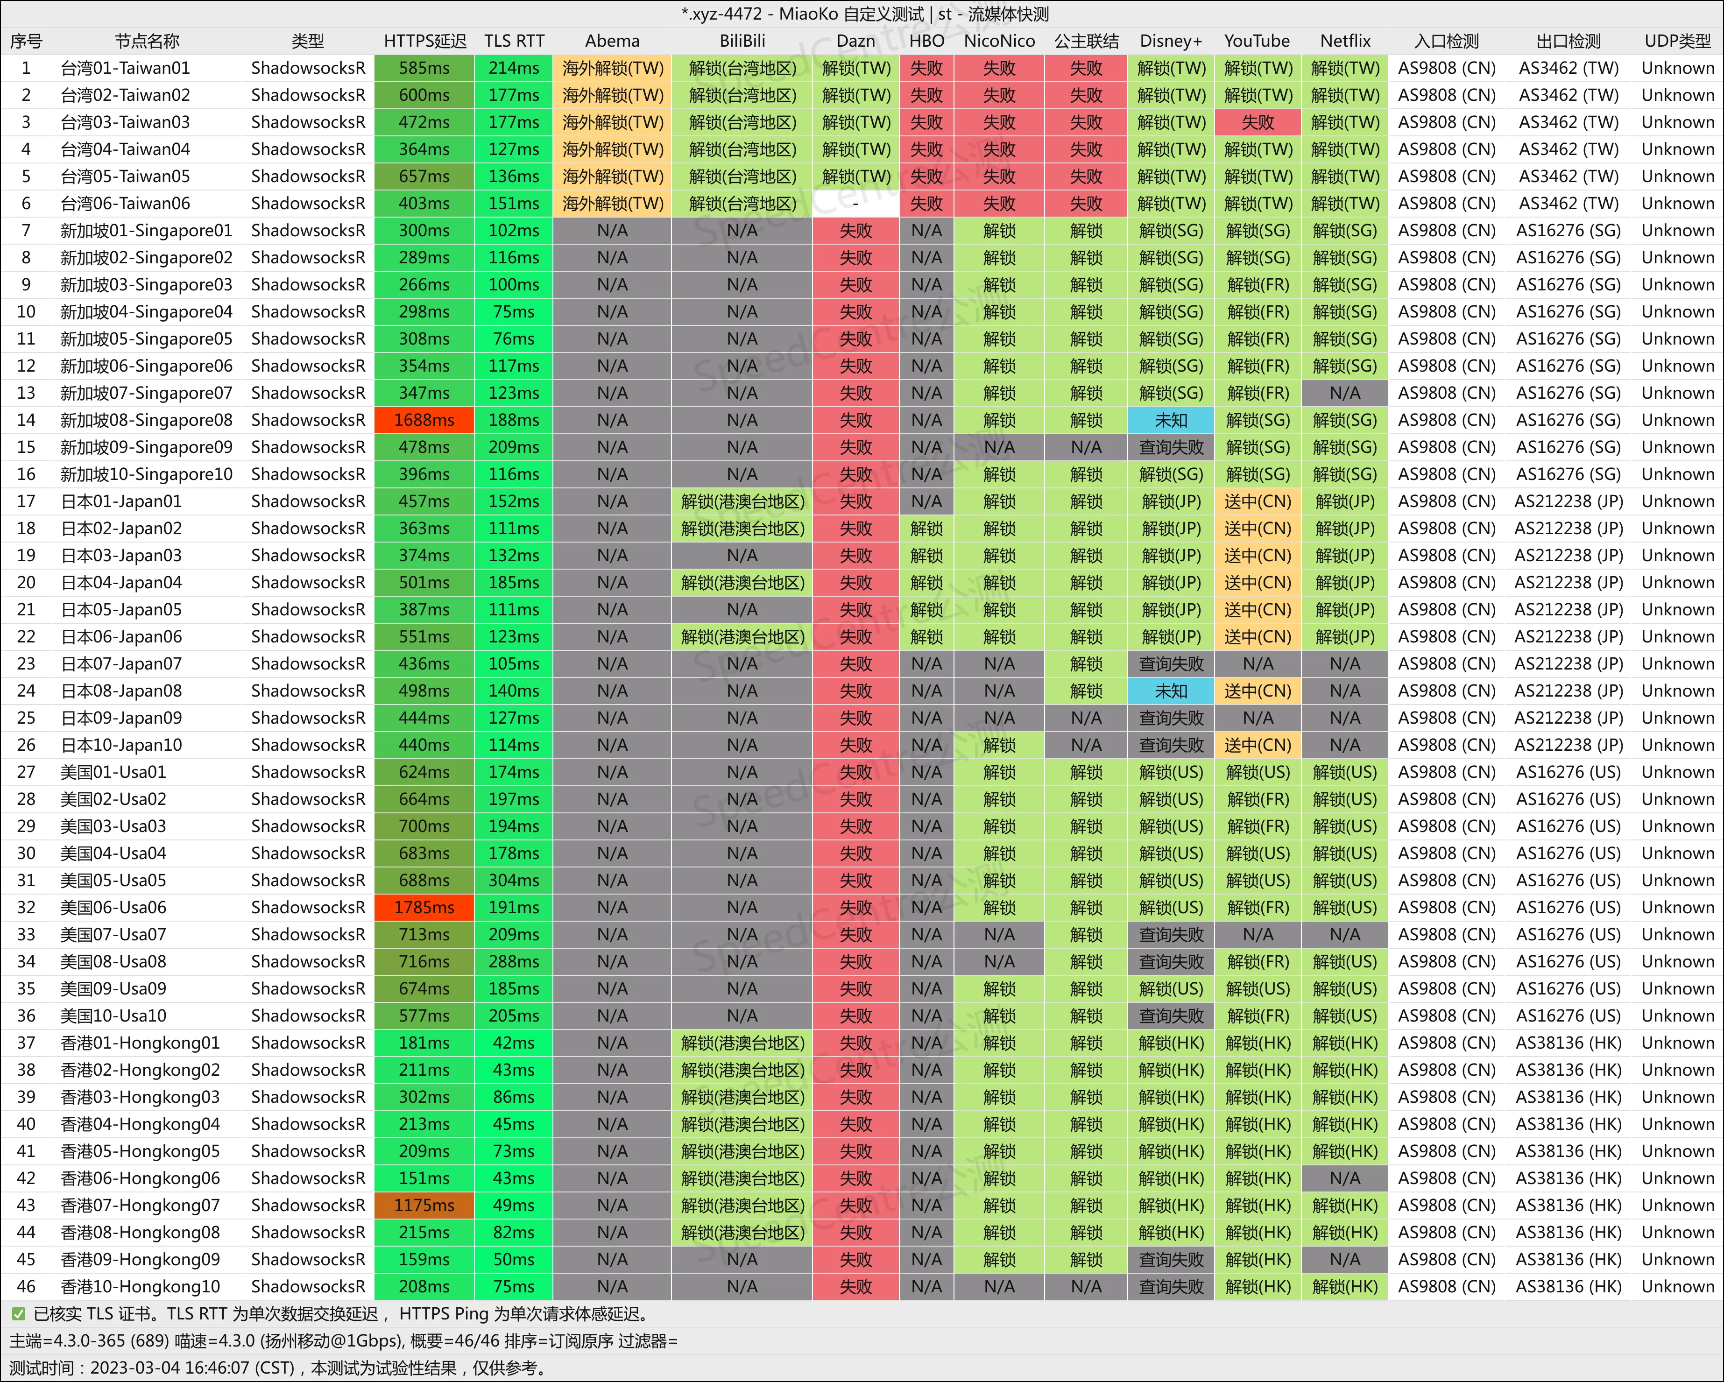1724x1382 pixels.
Task: Click the MiaoKo 流媒体快测 title text
Action: pos(864,14)
